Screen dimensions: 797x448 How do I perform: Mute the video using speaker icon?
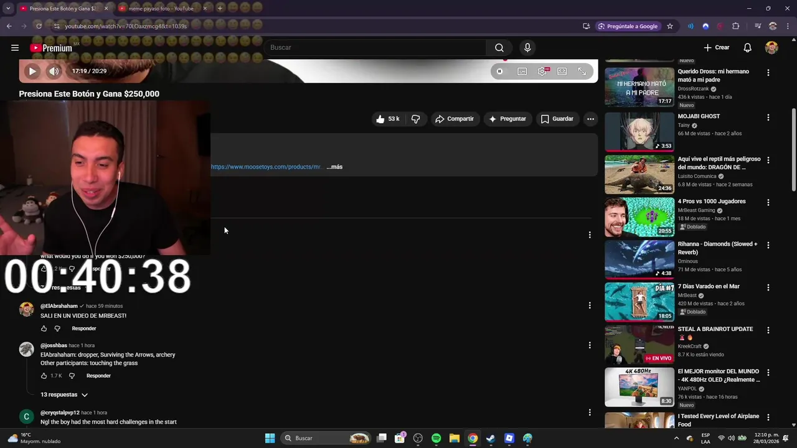(x=54, y=71)
